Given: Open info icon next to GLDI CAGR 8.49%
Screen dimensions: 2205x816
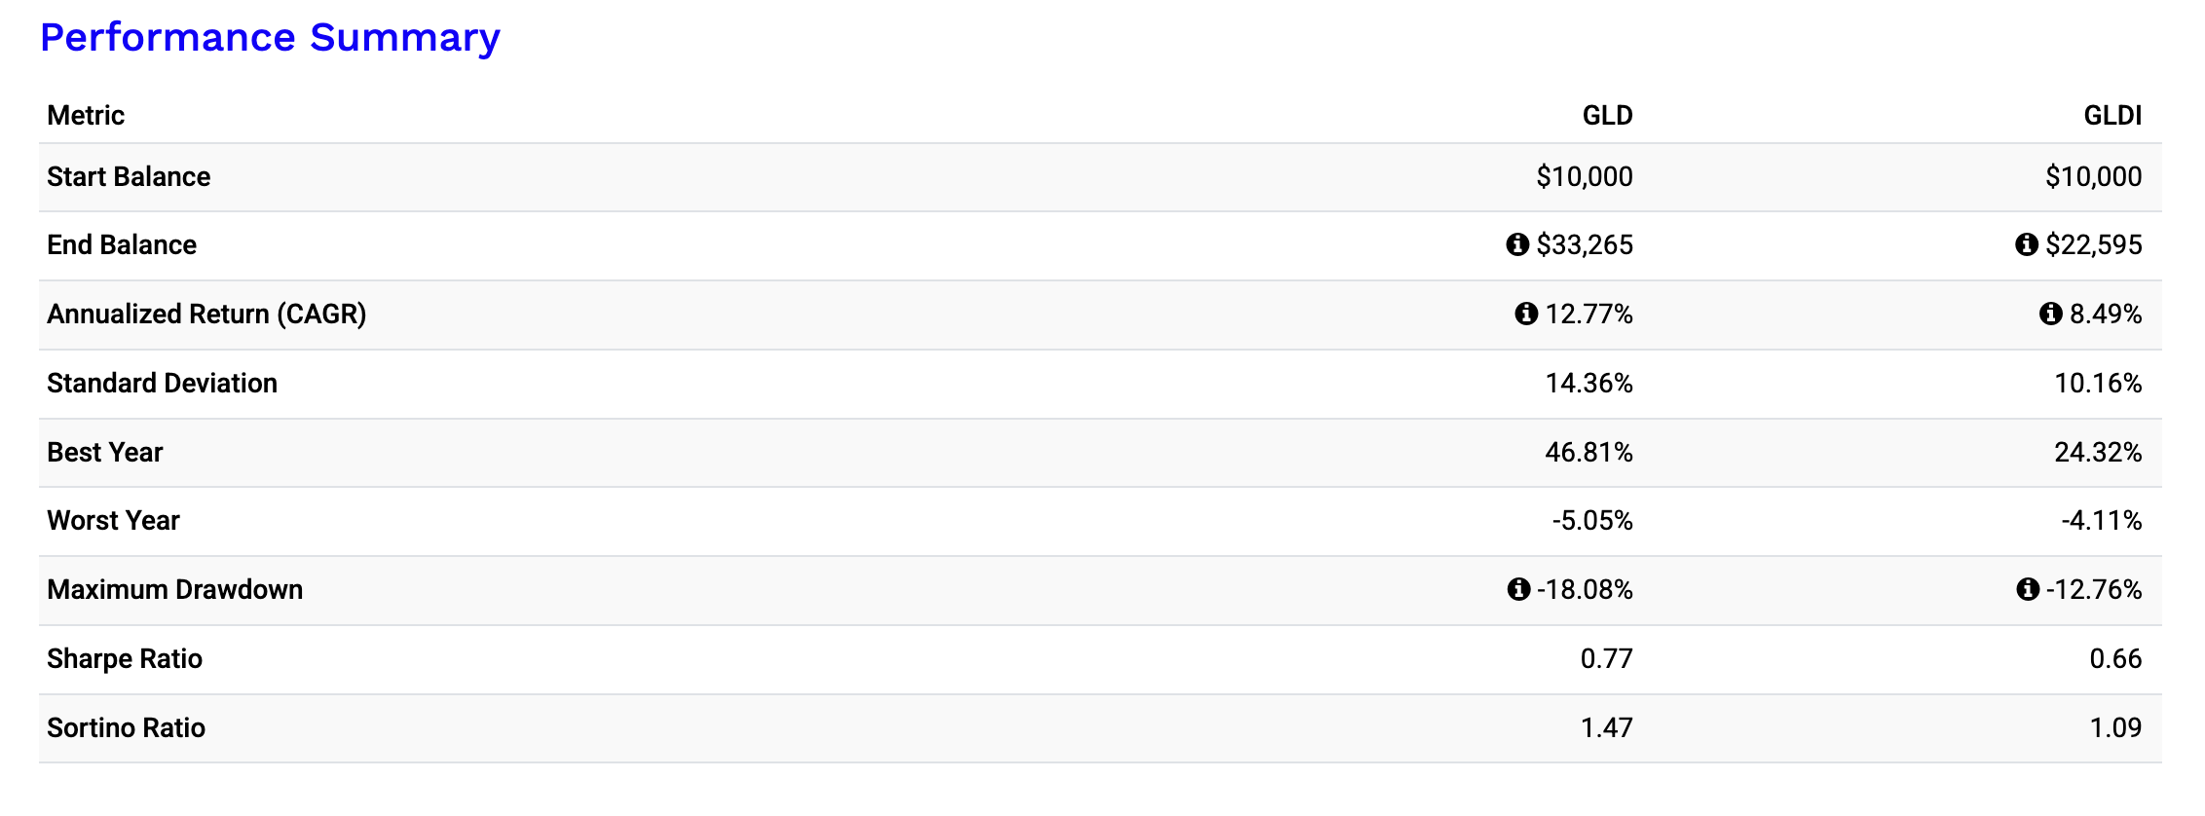Looking at the screenshot, I should [2051, 314].
